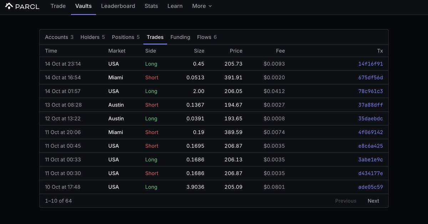Select the 13 Oct at 08:28 time cell
The height and width of the screenshot is (224, 428).
click(63, 105)
